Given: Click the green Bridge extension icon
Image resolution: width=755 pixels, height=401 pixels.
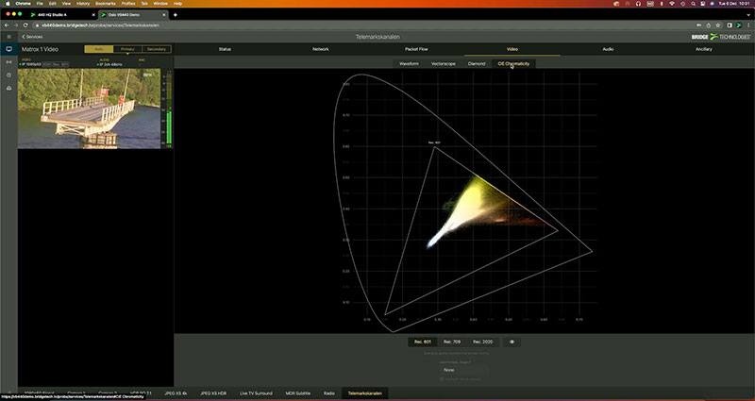Looking at the screenshot, I should 739,25.
